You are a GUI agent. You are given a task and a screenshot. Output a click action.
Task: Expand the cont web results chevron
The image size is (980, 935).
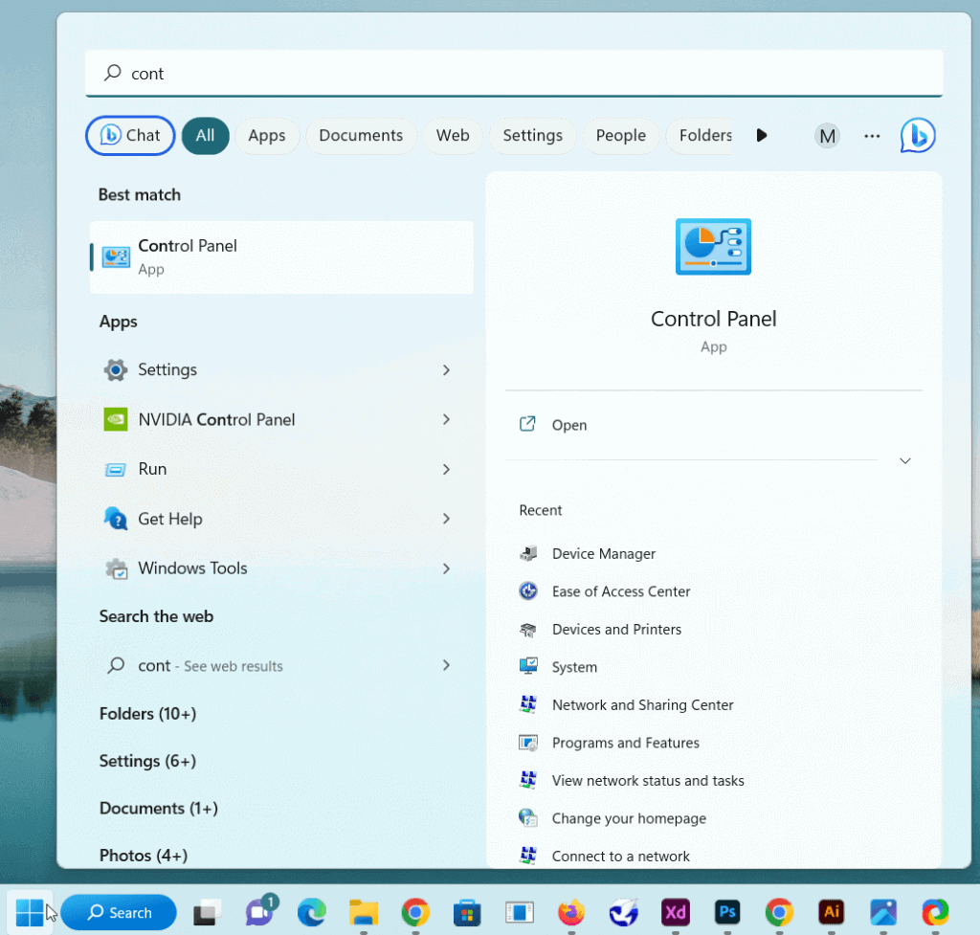tap(446, 665)
